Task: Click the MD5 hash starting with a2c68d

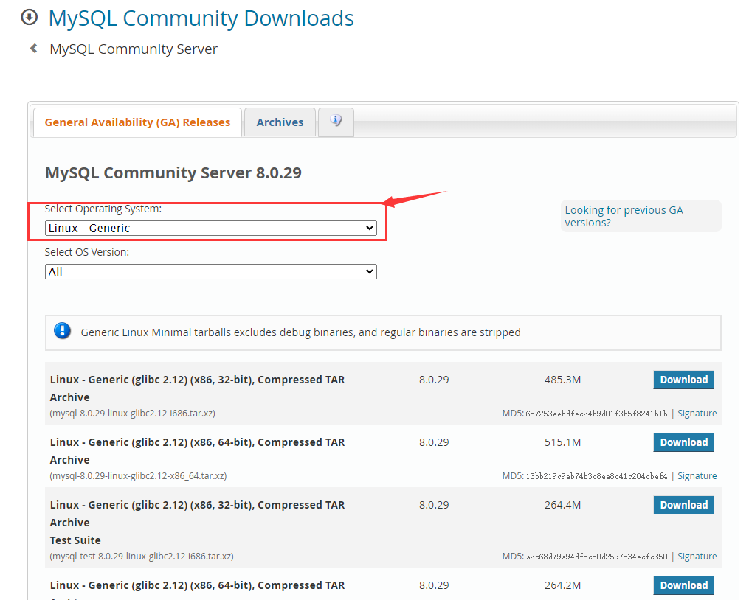Action: coord(597,556)
